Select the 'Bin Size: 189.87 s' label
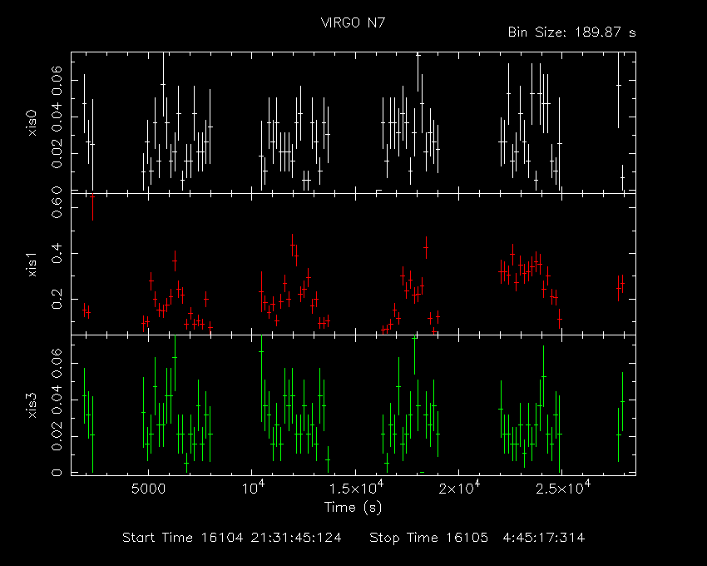The image size is (707, 566). 571,32
